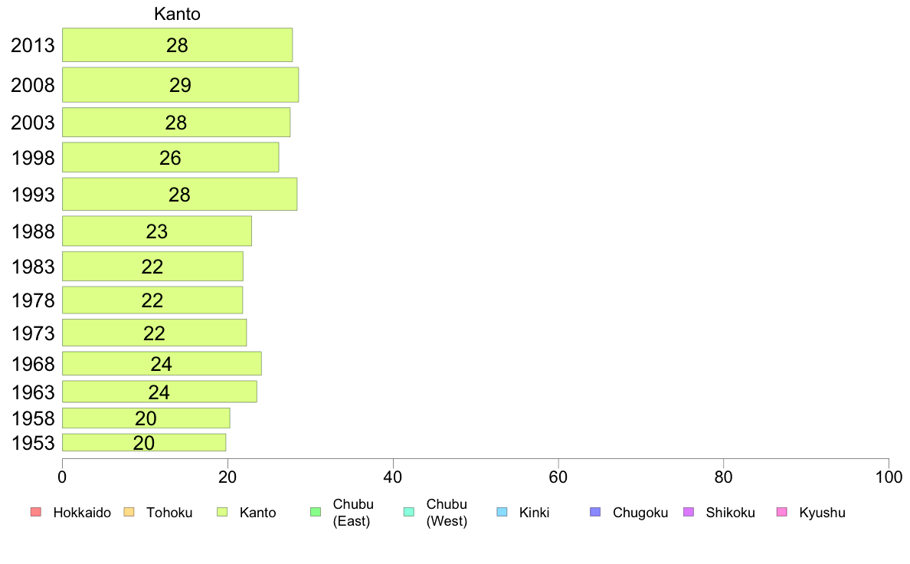Click the Chubu (West) teal legend swatch
The image size is (910, 564).
tap(408, 512)
